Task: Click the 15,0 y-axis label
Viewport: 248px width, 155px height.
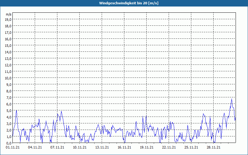Action: 8,45
